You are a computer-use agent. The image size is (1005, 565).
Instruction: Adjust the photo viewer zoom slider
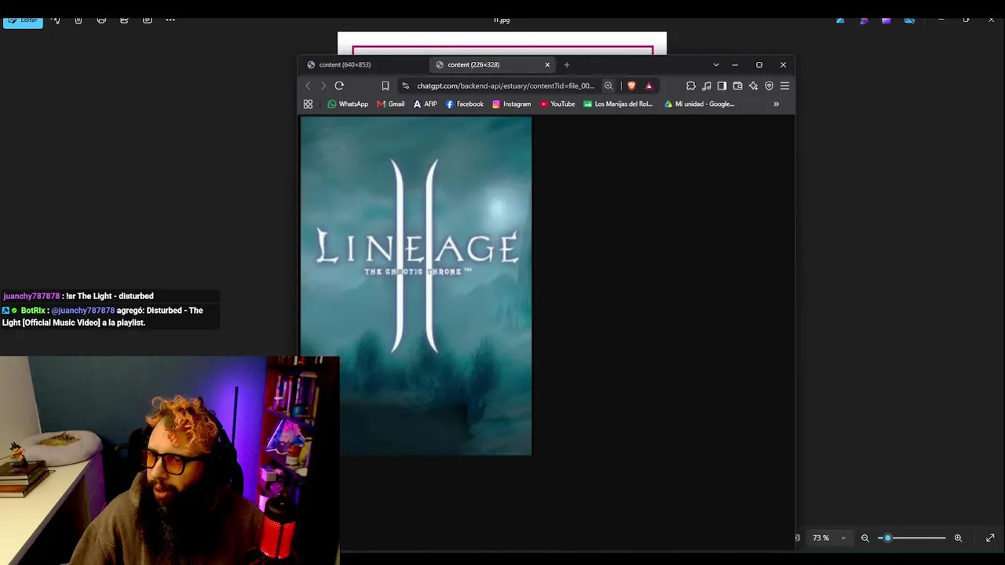(912, 538)
